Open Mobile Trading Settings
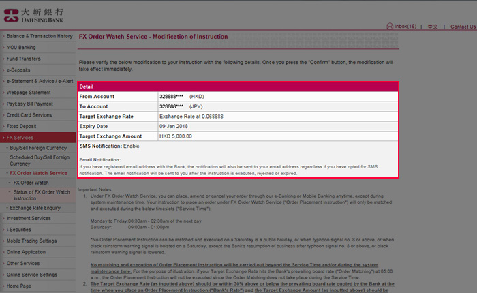The height and width of the screenshot is (293, 477). [31, 241]
